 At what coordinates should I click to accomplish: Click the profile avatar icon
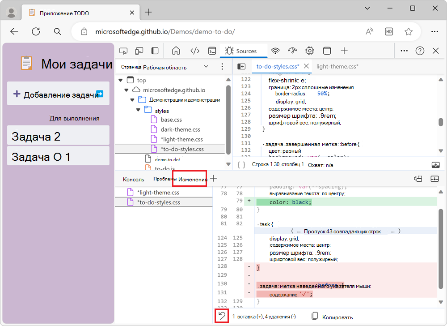click(12, 13)
